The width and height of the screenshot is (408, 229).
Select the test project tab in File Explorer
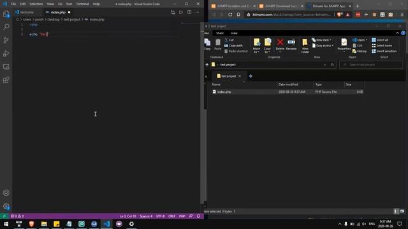click(x=228, y=76)
